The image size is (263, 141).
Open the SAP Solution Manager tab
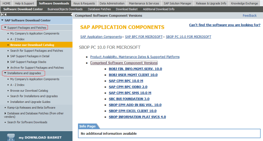pos(177,3)
